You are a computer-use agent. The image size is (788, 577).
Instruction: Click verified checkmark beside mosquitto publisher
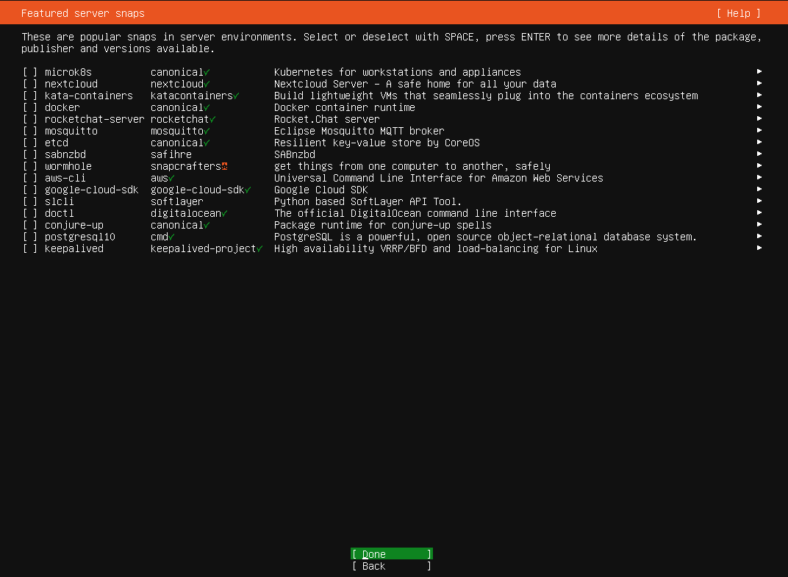tap(207, 131)
